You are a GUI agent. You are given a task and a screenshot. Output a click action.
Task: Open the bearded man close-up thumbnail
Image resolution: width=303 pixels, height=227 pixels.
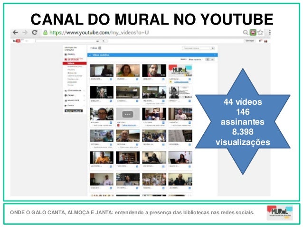pos(154,71)
